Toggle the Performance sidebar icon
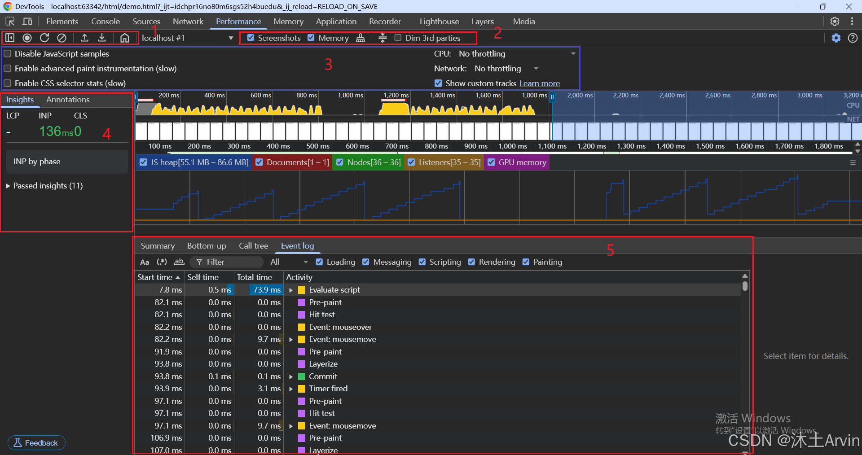This screenshot has width=862, height=455. (x=9, y=38)
